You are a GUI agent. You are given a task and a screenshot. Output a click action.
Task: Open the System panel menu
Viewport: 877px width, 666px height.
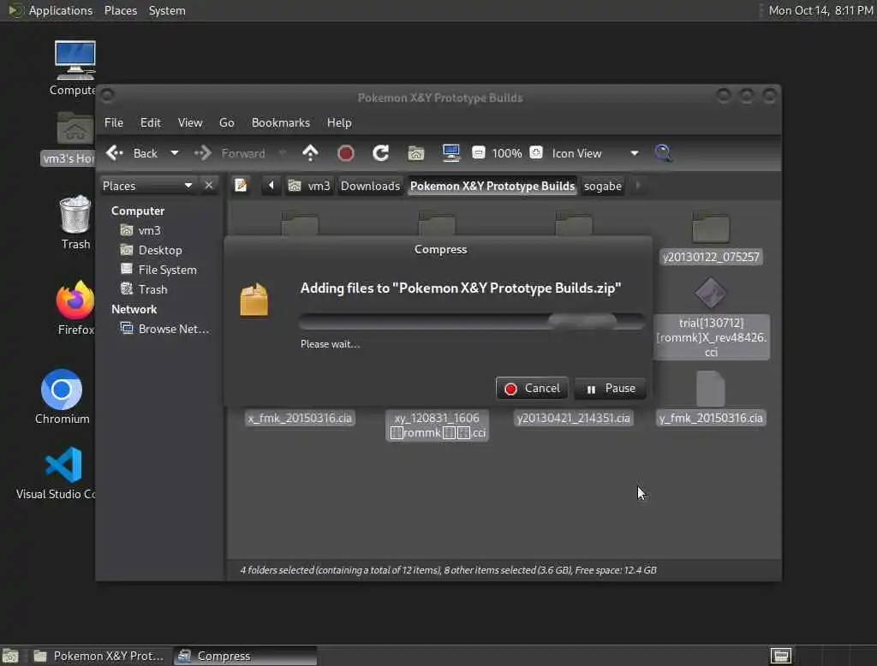click(x=167, y=10)
